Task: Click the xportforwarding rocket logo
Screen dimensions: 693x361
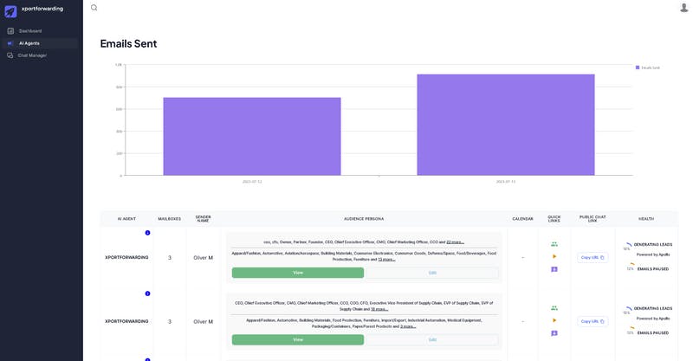Action: click(10, 11)
